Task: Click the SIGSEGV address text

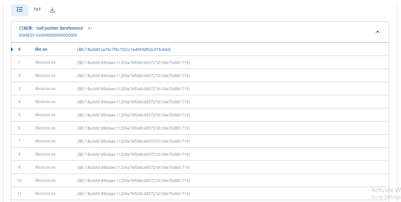Action: pos(48,35)
